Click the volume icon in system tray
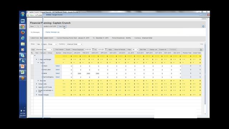 (24, 111)
